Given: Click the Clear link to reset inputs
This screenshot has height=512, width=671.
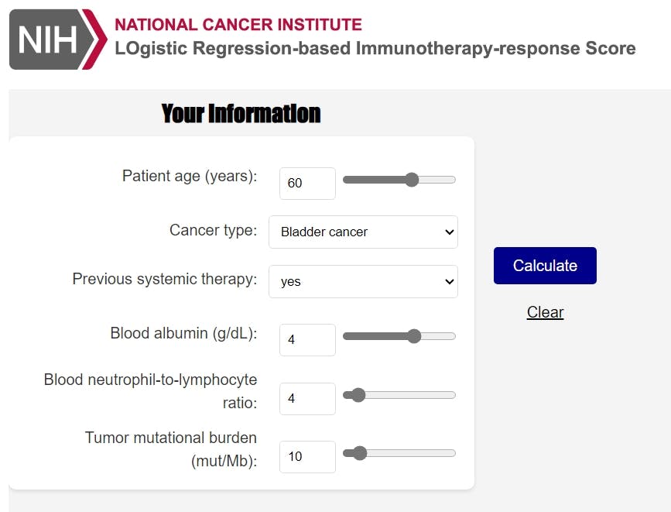Looking at the screenshot, I should (545, 312).
